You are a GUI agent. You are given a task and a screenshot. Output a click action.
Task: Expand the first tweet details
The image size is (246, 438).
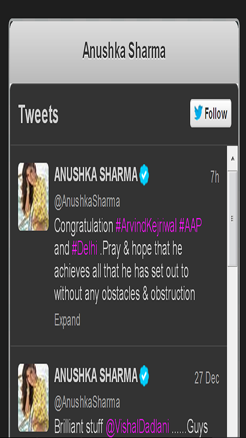tap(67, 320)
